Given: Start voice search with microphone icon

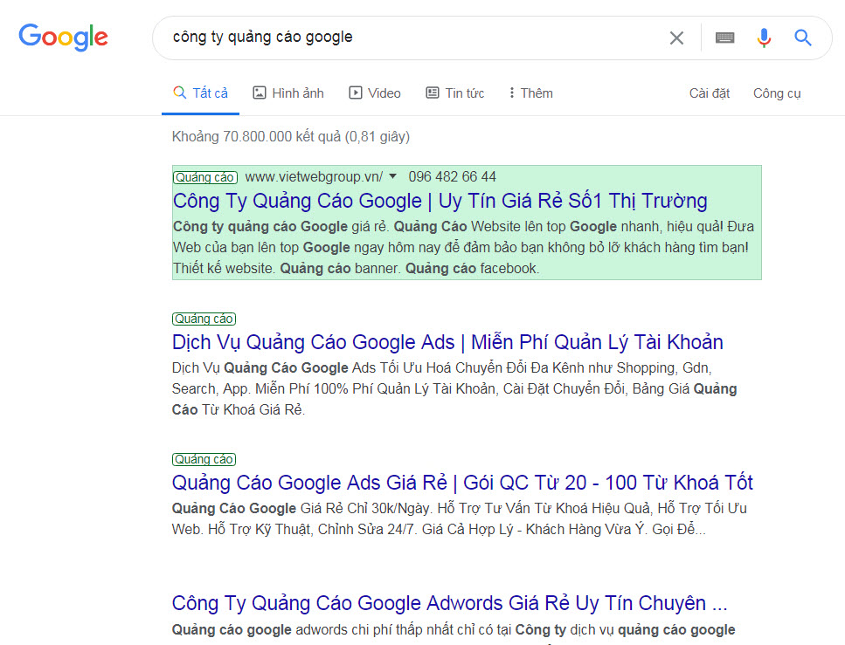Looking at the screenshot, I should (765, 38).
